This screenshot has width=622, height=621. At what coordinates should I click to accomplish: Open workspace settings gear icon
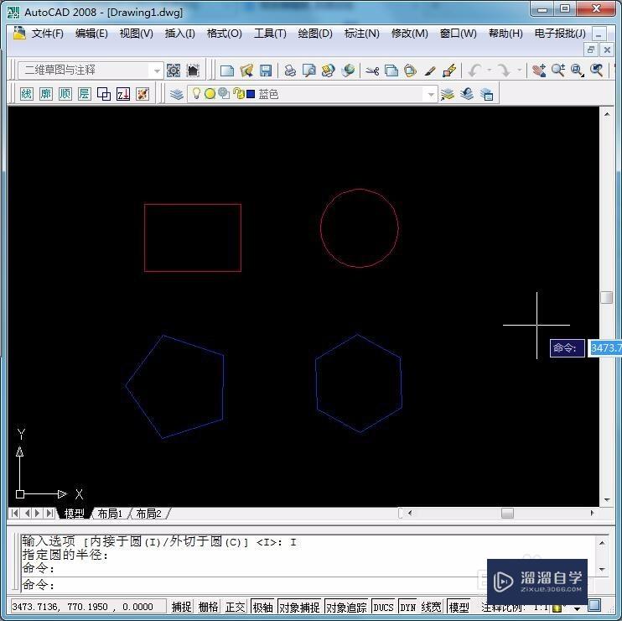(174, 70)
